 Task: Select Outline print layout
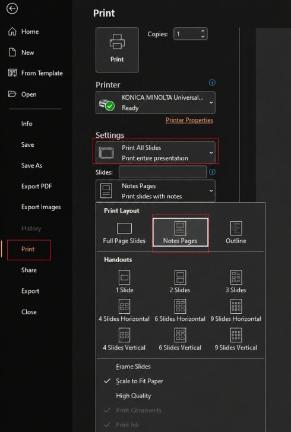(236, 232)
